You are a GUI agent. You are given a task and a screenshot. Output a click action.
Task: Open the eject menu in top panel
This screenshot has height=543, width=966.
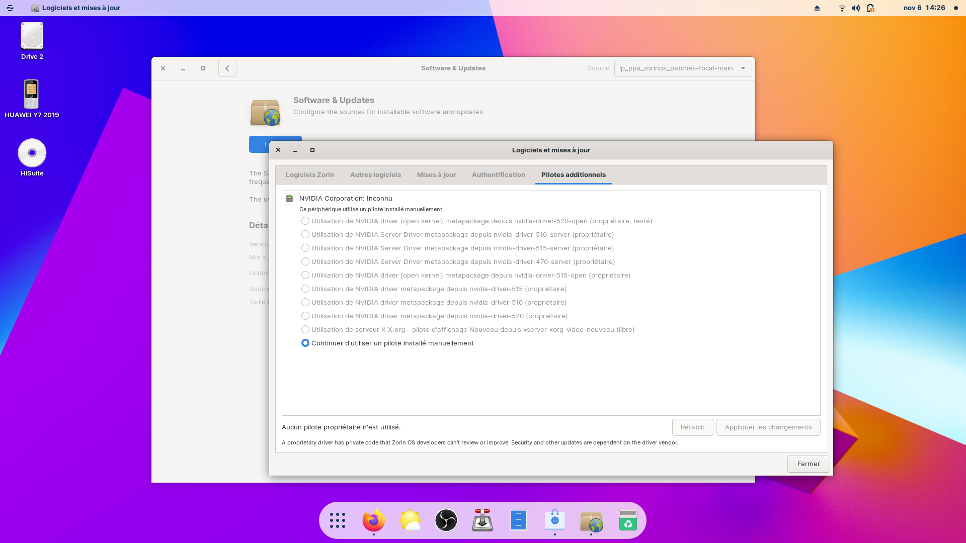click(817, 8)
